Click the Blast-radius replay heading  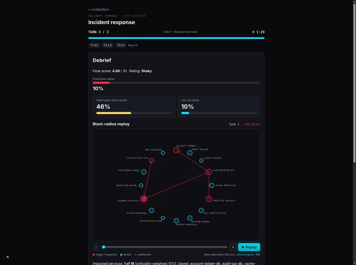(x=111, y=124)
